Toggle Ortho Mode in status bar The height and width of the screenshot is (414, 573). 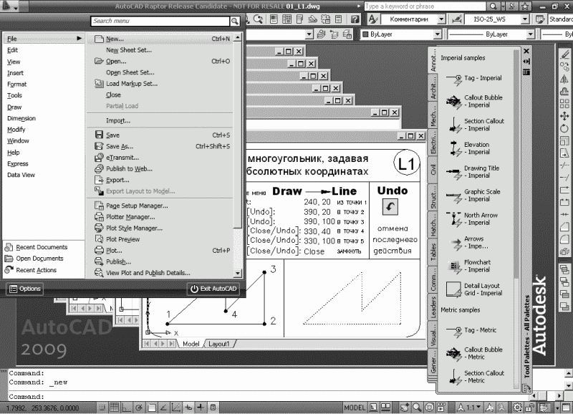point(127,407)
